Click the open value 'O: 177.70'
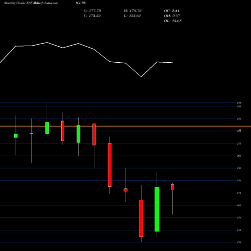This screenshot has width=251, height=251. [x=92, y=11]
